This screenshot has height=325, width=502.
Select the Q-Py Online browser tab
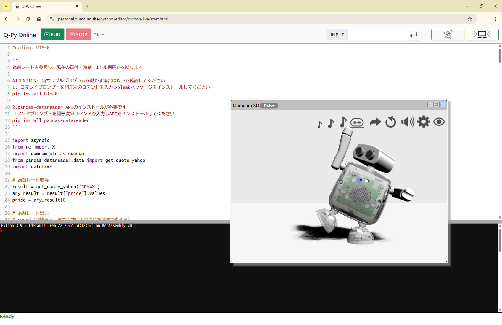tap(44, 6)
